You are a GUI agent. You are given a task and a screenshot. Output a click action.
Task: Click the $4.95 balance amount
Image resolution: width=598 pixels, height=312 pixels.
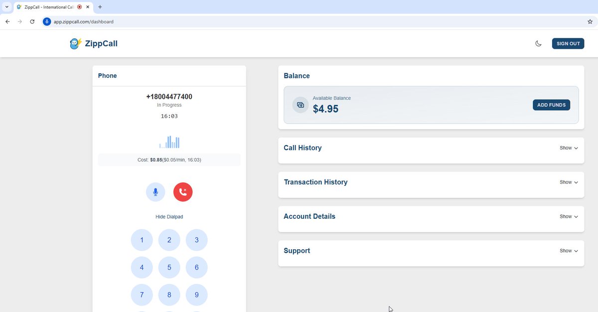pos(325,109)
